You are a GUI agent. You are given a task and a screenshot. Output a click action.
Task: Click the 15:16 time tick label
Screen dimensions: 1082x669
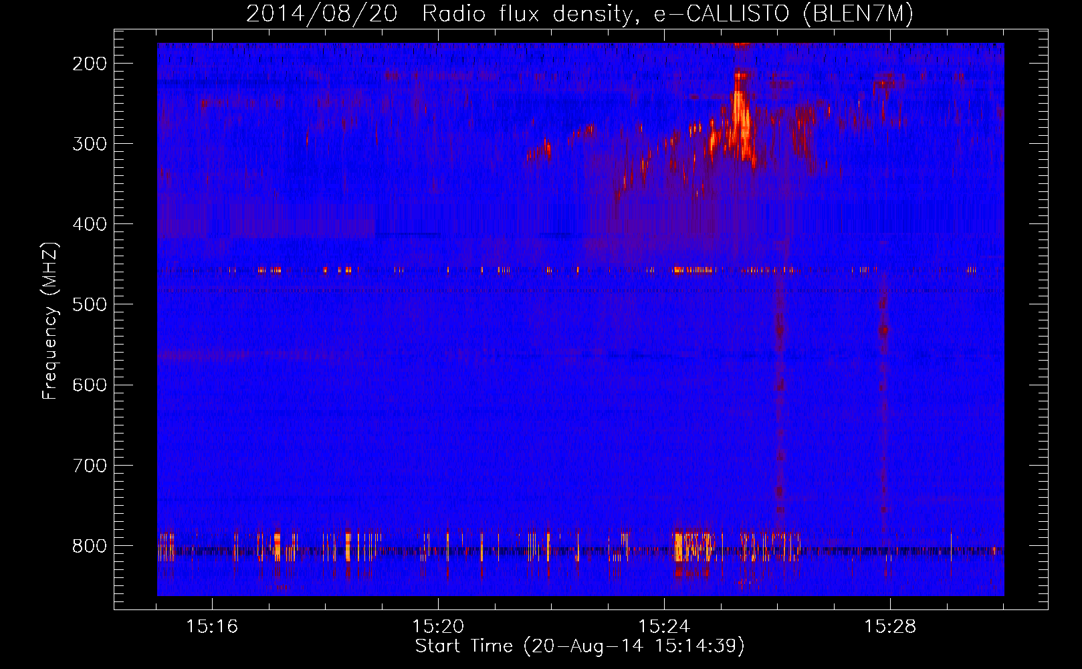(x=212, y=626)
